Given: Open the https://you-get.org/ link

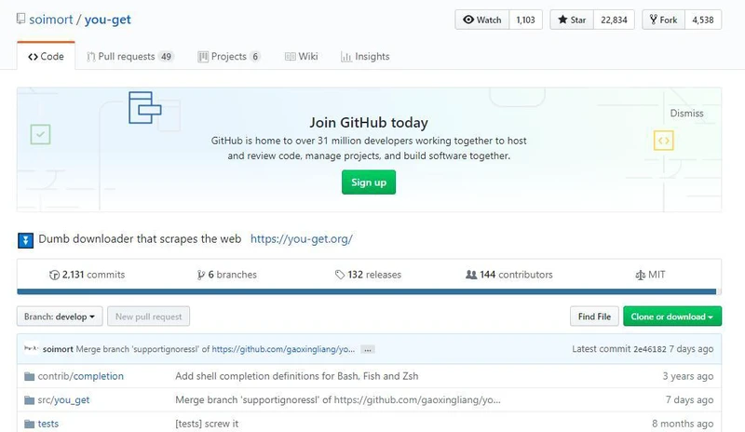Looking at the screenshot, I should [x=301, y=238].
